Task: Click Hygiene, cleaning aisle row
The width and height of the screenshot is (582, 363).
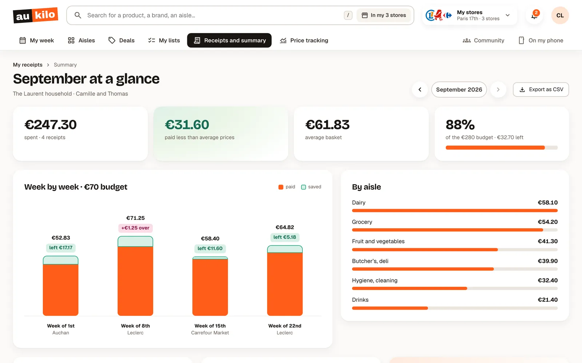Action: pos(455,284)
